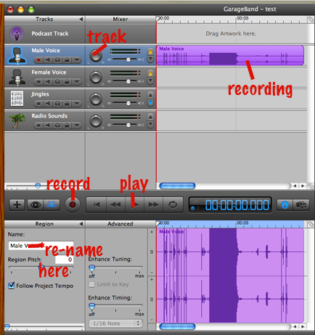Toggle ducking up arrow on Male Voice
This screenshot has width=315, height=335.
pyautogui.click(x=150, y=51)
